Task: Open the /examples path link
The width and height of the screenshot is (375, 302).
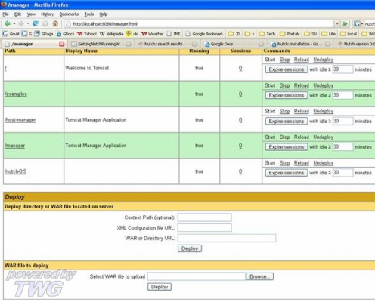Action: pyautogui.click(x=16, y=94)
